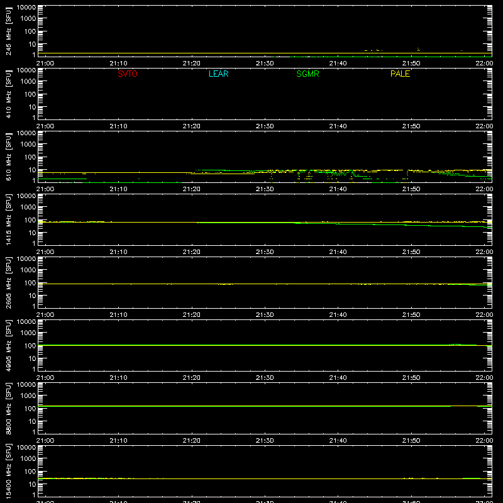Click 21:30 tick label below 8800 MHz plot

[x=265, y=441]
